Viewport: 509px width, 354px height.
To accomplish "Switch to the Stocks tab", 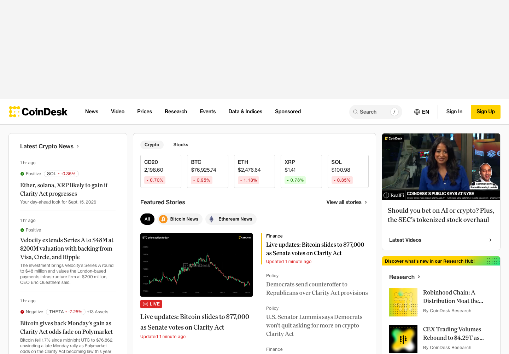I will click(x=181, y=145).
